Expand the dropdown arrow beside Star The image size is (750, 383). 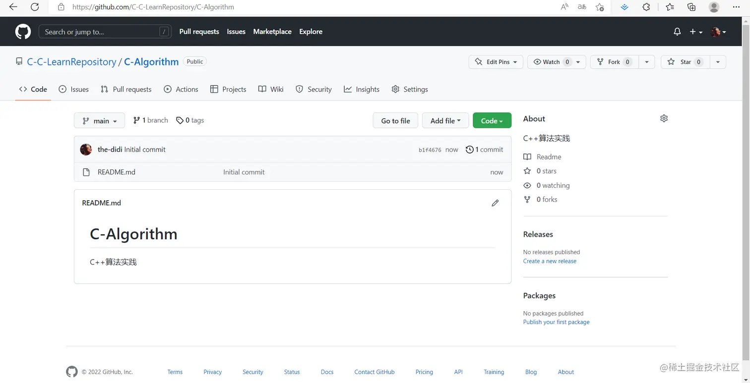tap(718, 62)
